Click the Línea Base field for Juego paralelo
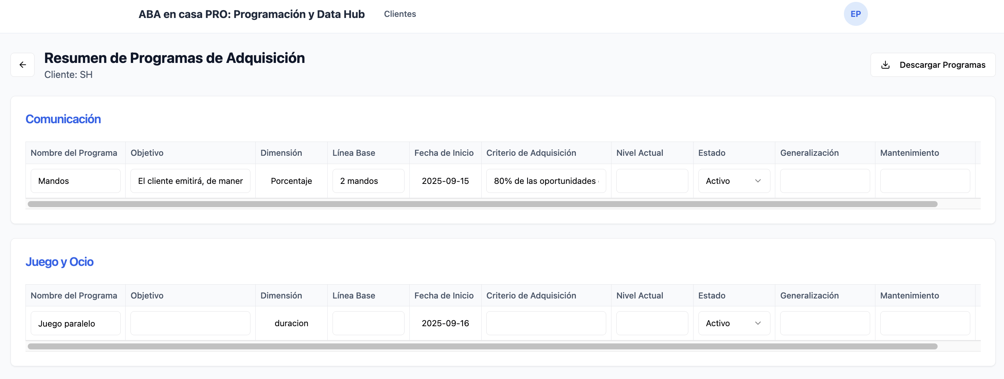Viewport: 1004px width, 379px height. (x=368, y=323)
